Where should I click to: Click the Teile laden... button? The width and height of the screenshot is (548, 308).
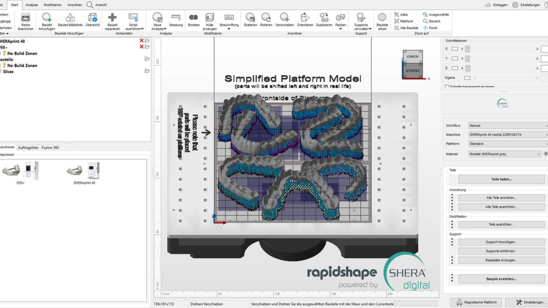point(501,179)
